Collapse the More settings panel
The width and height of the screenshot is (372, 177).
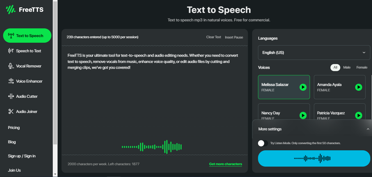368,129
